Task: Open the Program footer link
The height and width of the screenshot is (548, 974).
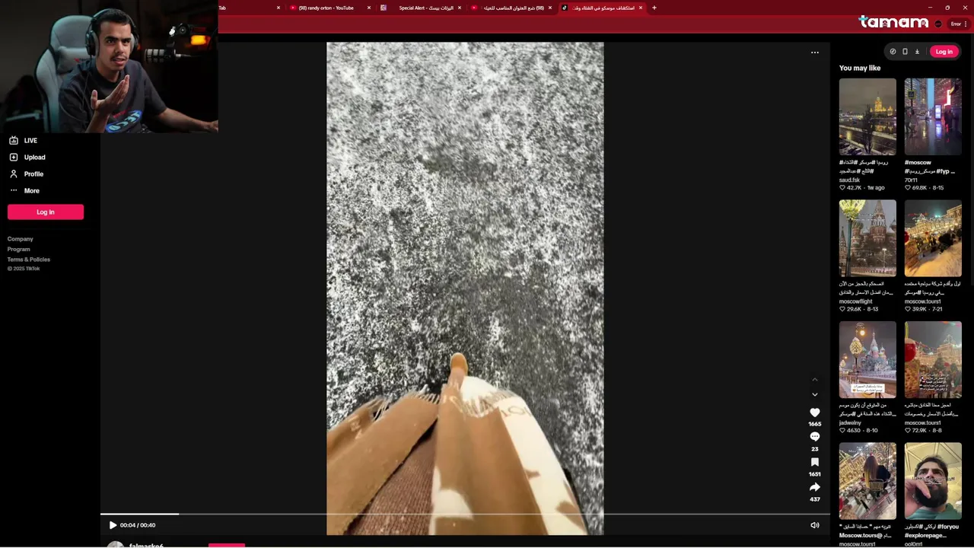Action: 19,250
